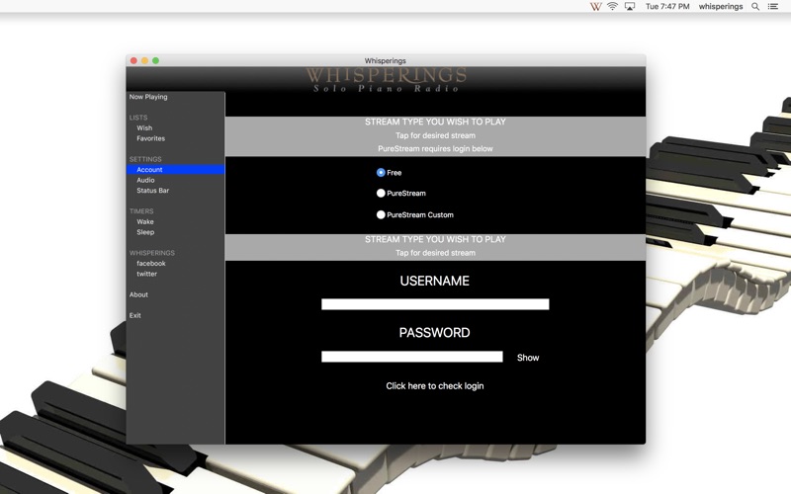This screenshot has width=791, height=494.
Task: Open Spotlight search in menu bar
Action: [x=755, y=7]
